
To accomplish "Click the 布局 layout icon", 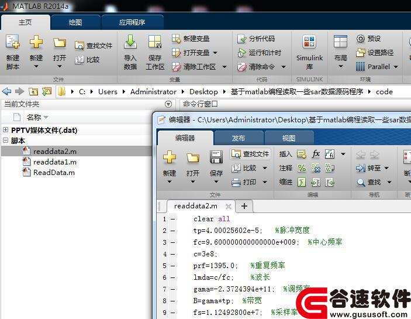I will tap(340, 42).
